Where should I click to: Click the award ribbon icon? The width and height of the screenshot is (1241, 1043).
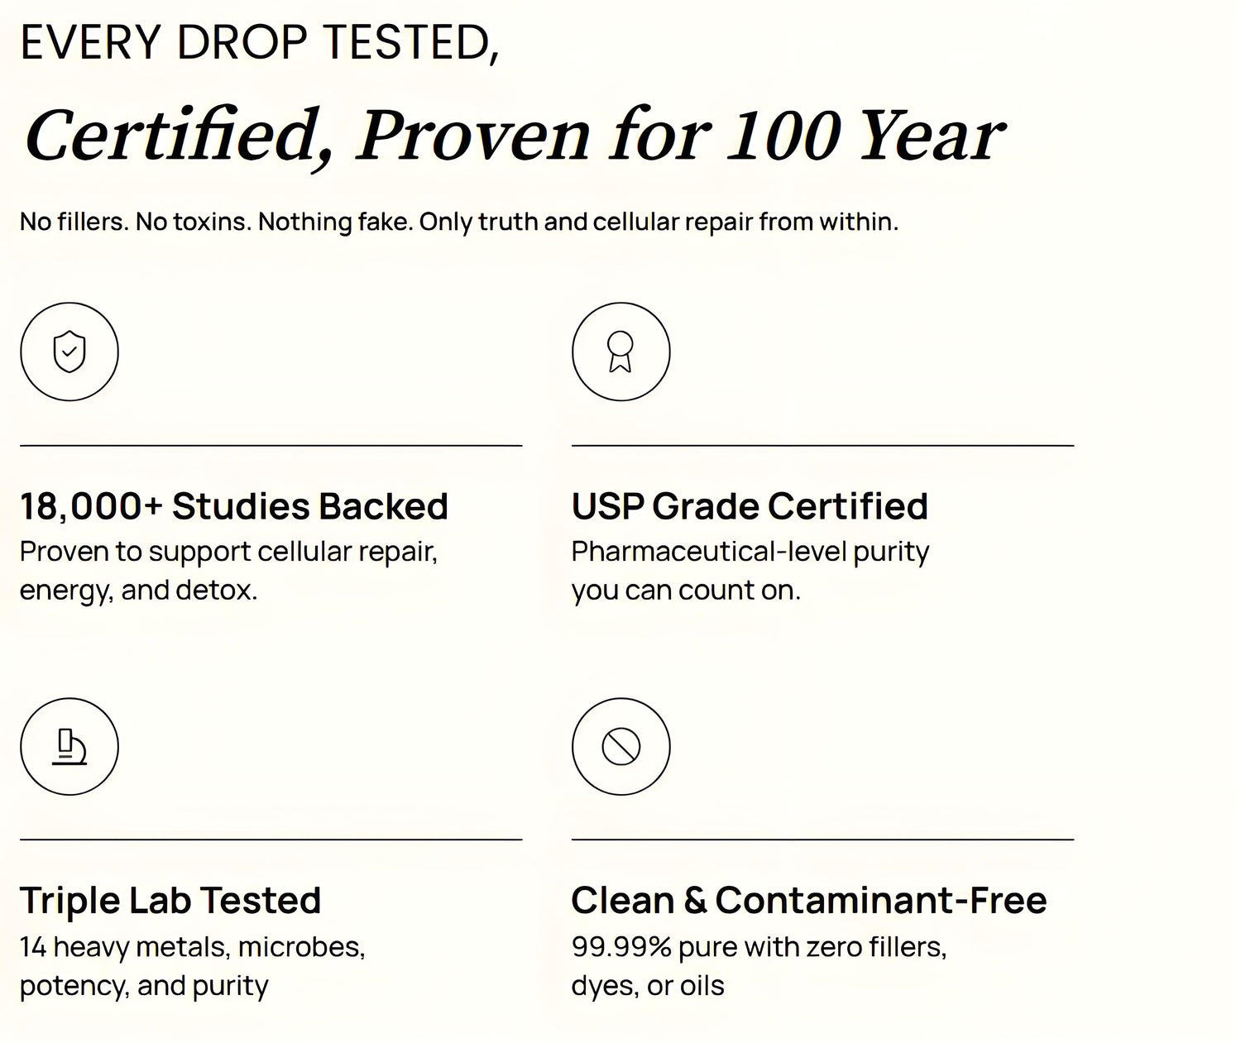pyautogui.click(x=620, y=352)
